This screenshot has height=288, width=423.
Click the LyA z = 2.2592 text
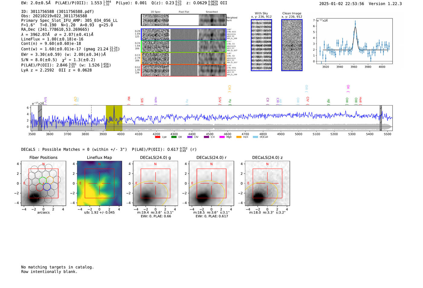(37, 70)
